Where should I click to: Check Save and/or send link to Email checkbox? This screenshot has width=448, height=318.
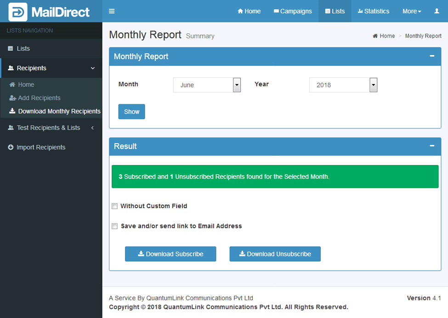click(x=115, y=226)
